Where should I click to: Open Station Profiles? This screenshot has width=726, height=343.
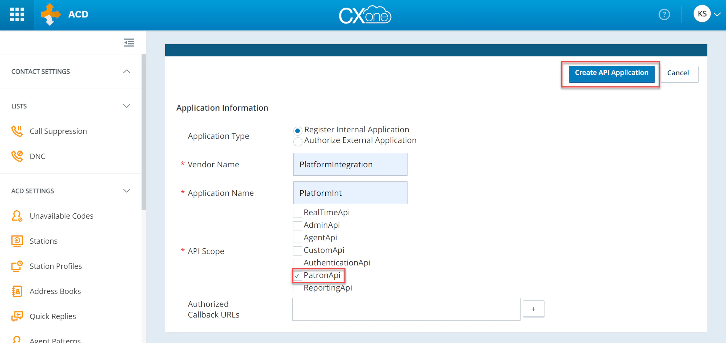[56, 266]
